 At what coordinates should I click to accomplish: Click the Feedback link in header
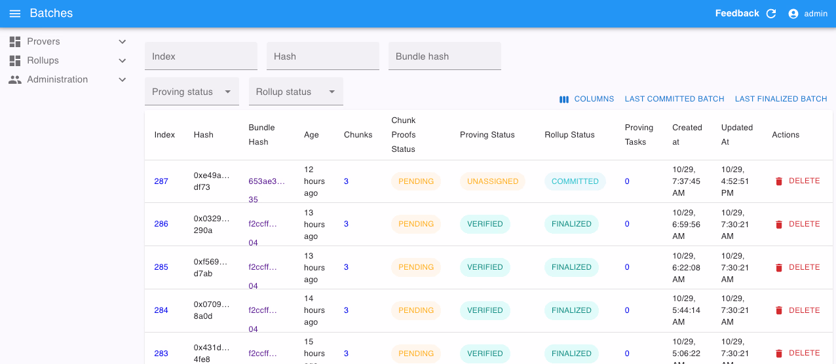[736, 14]
